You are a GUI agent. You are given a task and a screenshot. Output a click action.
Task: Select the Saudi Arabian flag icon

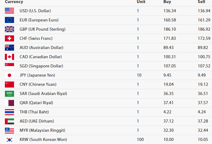click(x=9, y=94)
